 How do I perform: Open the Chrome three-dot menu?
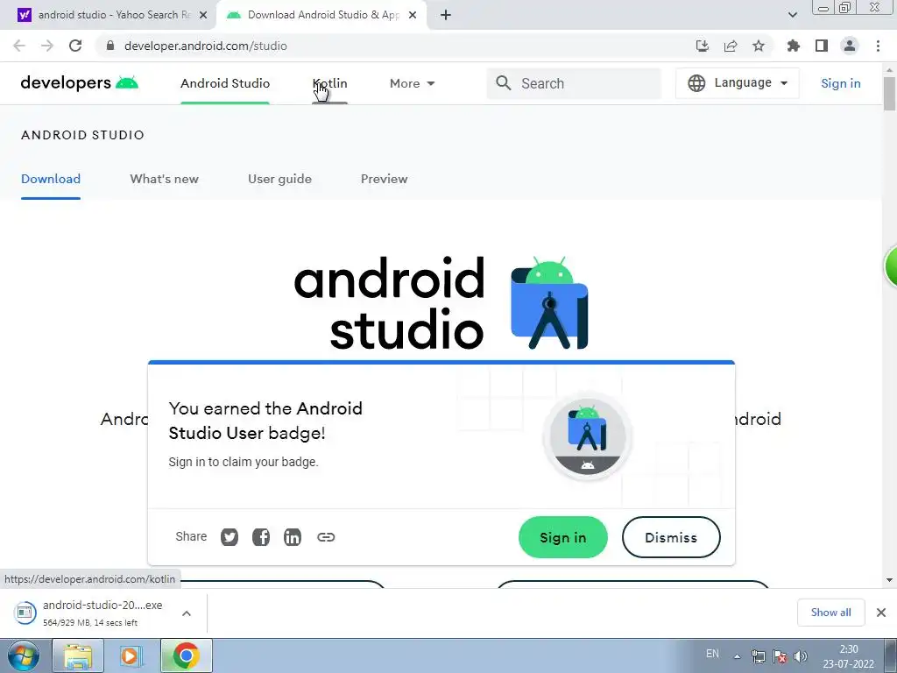coord(878,46)
